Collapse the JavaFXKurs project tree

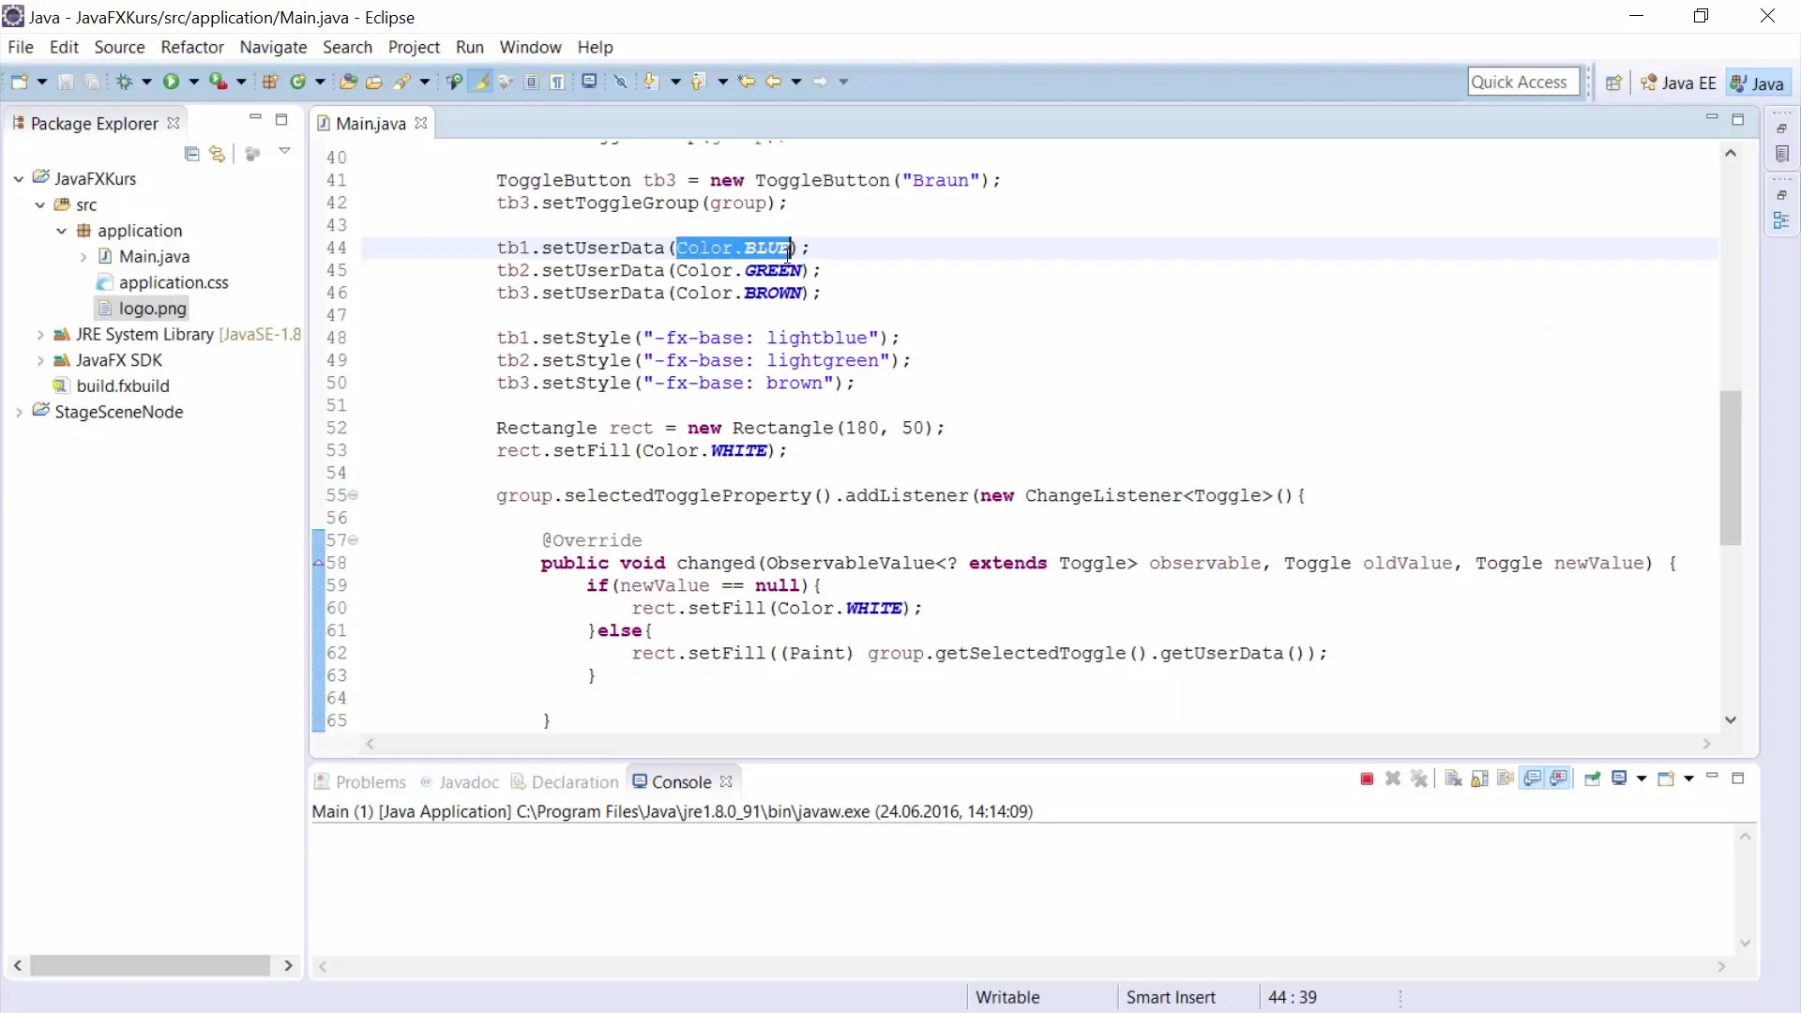click(19, 179)
